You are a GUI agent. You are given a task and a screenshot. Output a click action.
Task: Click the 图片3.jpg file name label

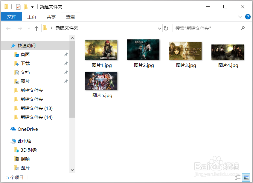[186, 65]
